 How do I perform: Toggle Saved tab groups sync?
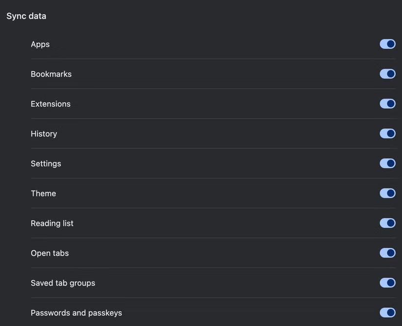pos(387,282)
